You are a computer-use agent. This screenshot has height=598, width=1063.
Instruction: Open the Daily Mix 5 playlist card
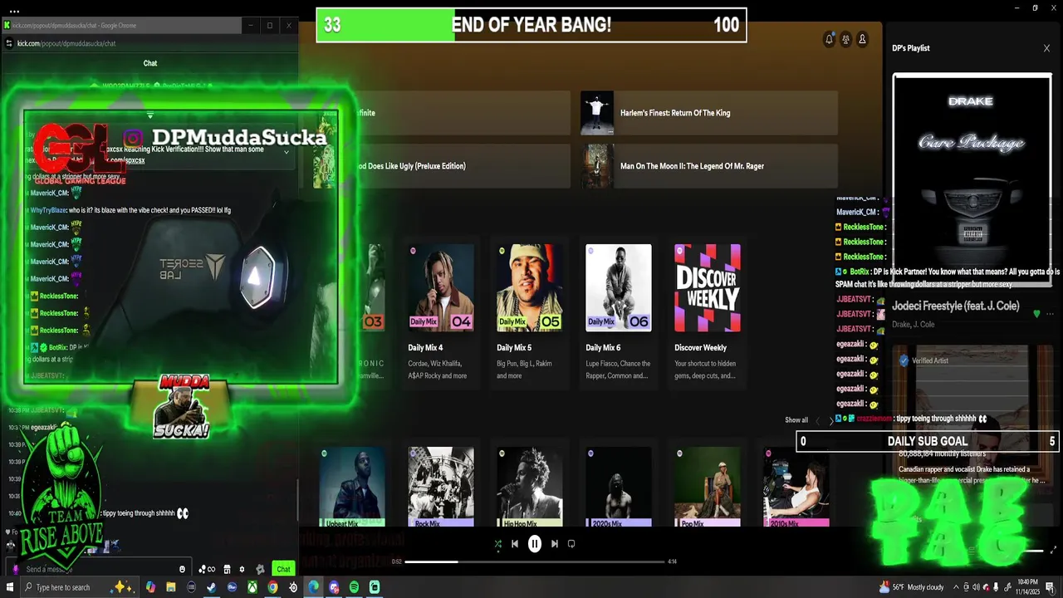[x=530, y=313]
